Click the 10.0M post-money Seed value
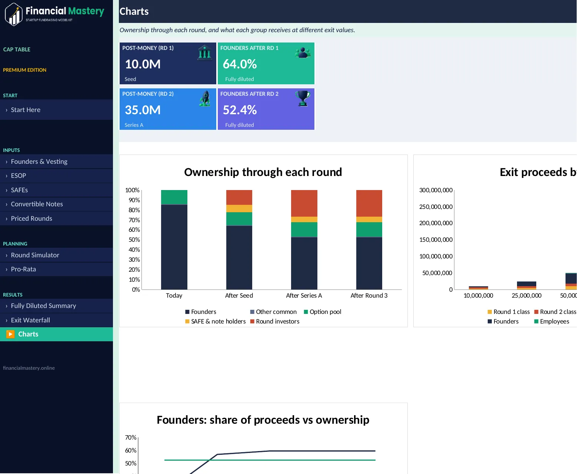The width and height of the screenshot is (577, 474). (x=143, y=64)
